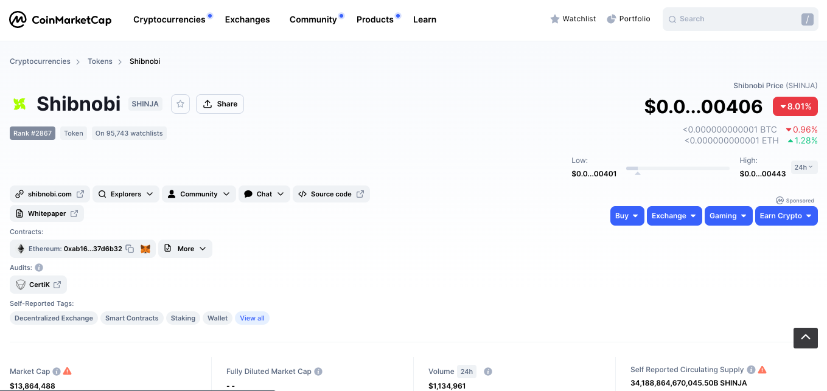827x391 pixels.
Task: Open the Exchanges menu
Action: [247, 19]
